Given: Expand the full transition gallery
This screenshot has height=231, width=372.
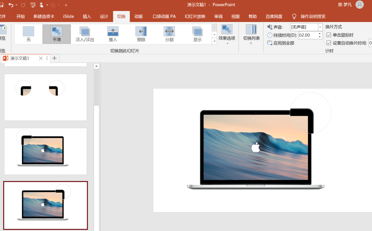Looking at the screenshot, I should coord(214,41).
